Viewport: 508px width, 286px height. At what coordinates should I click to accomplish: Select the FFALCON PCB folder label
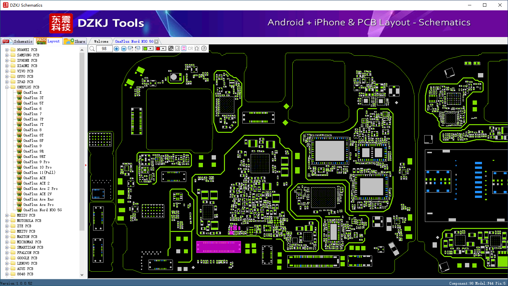[x=28, y=253]
